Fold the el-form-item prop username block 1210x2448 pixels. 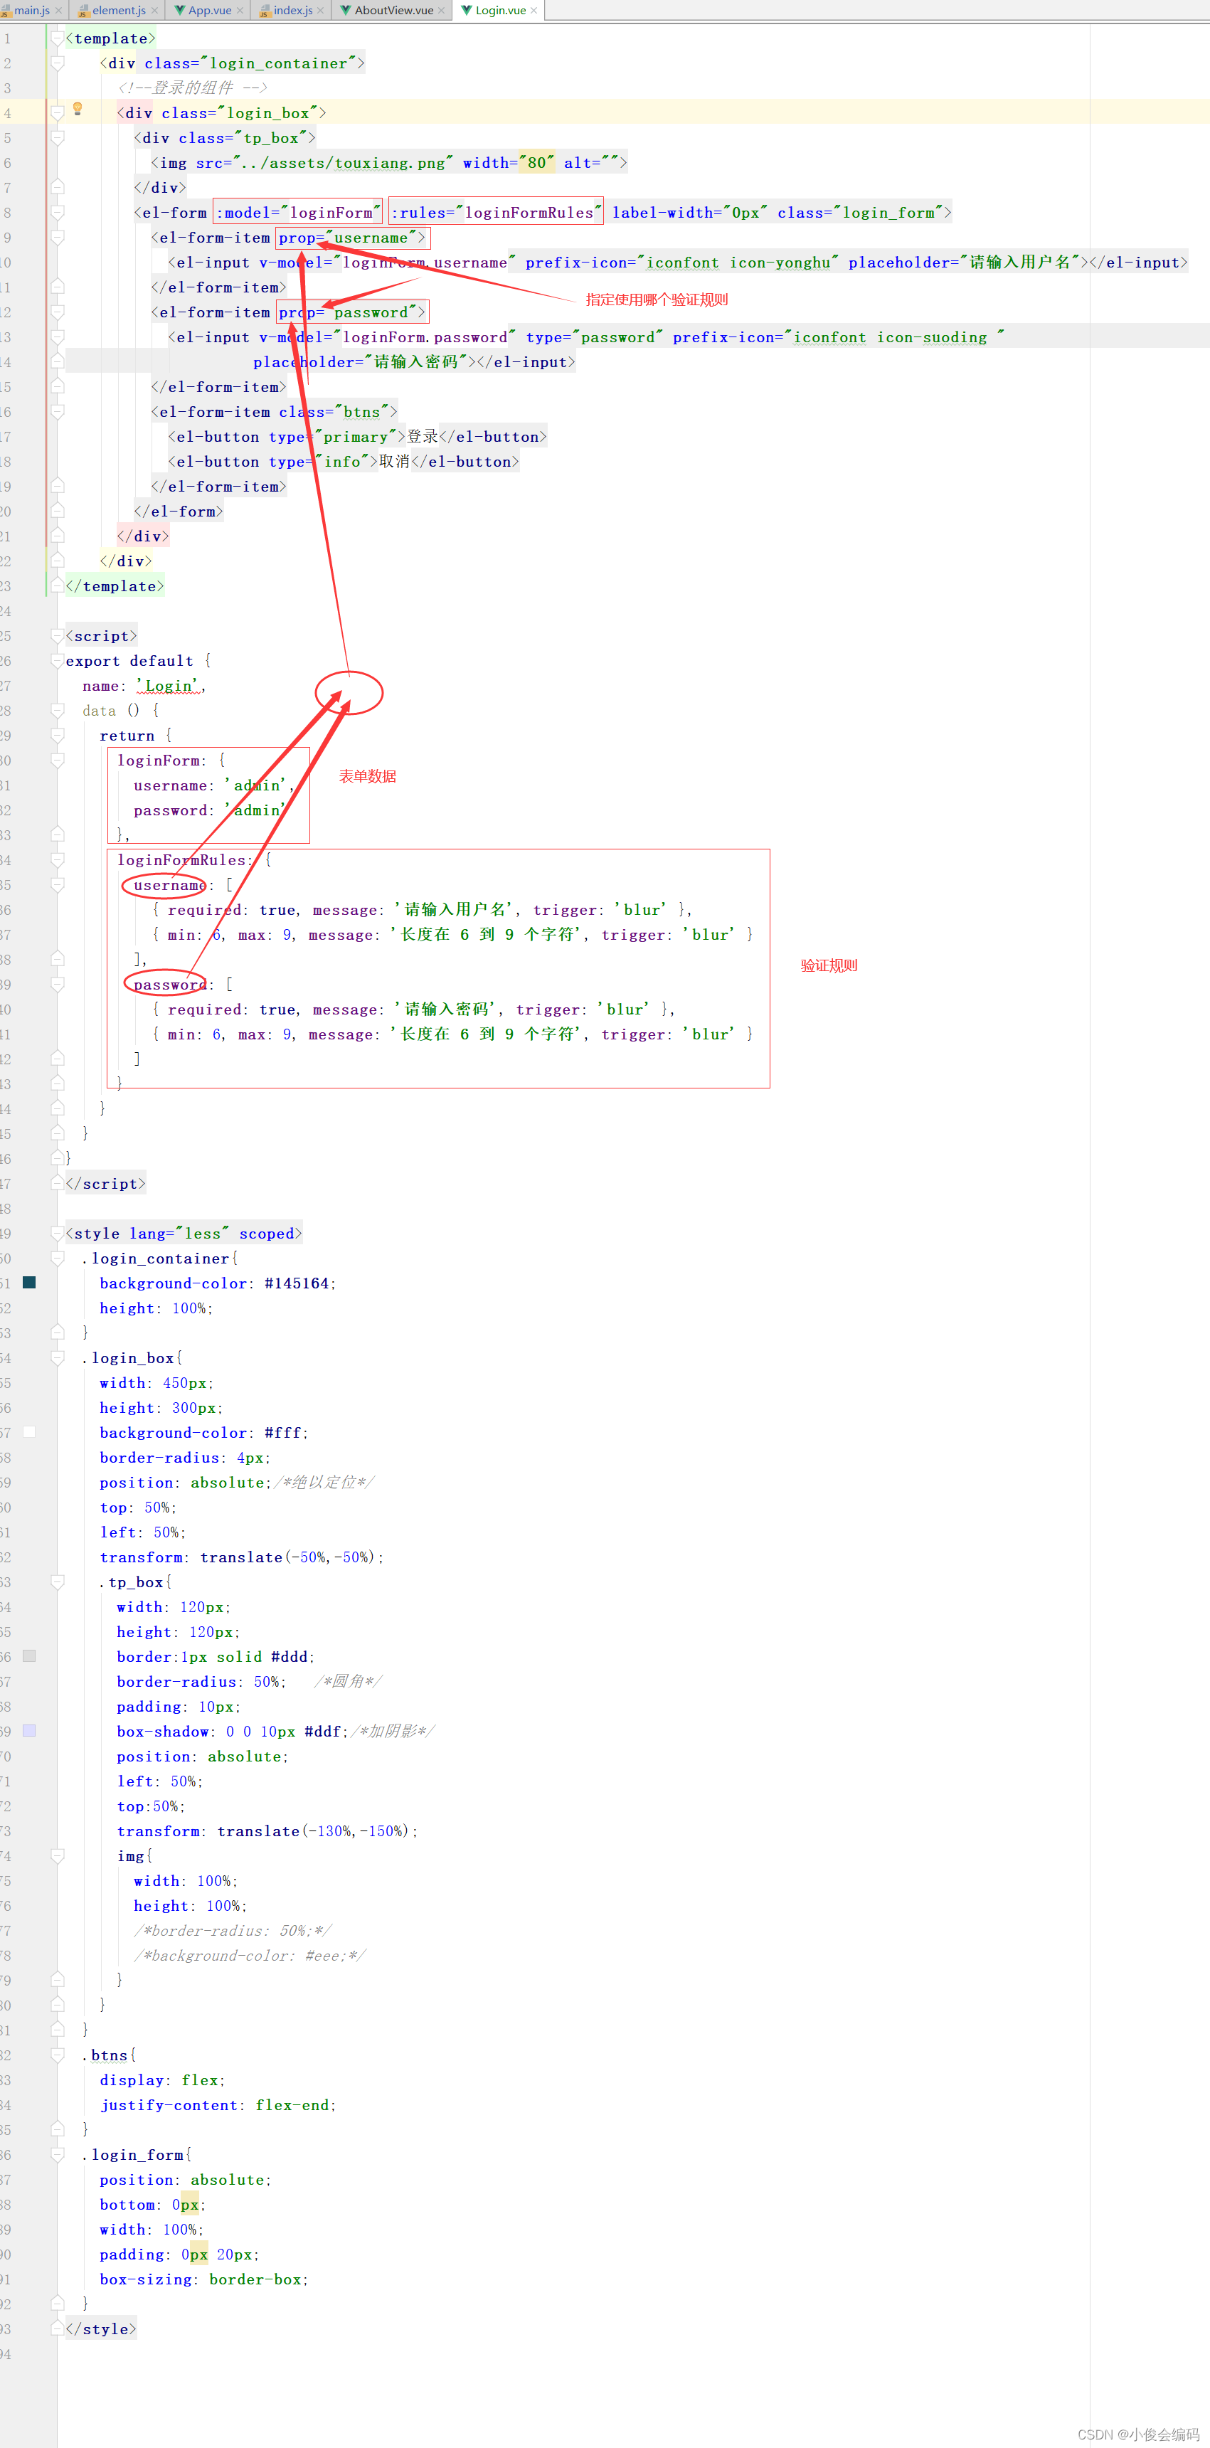pyautogui.click(x=57, y=238)
